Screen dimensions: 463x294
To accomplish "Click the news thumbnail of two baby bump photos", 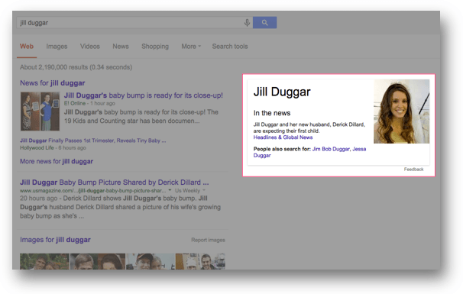I will (x=40, y=111).
